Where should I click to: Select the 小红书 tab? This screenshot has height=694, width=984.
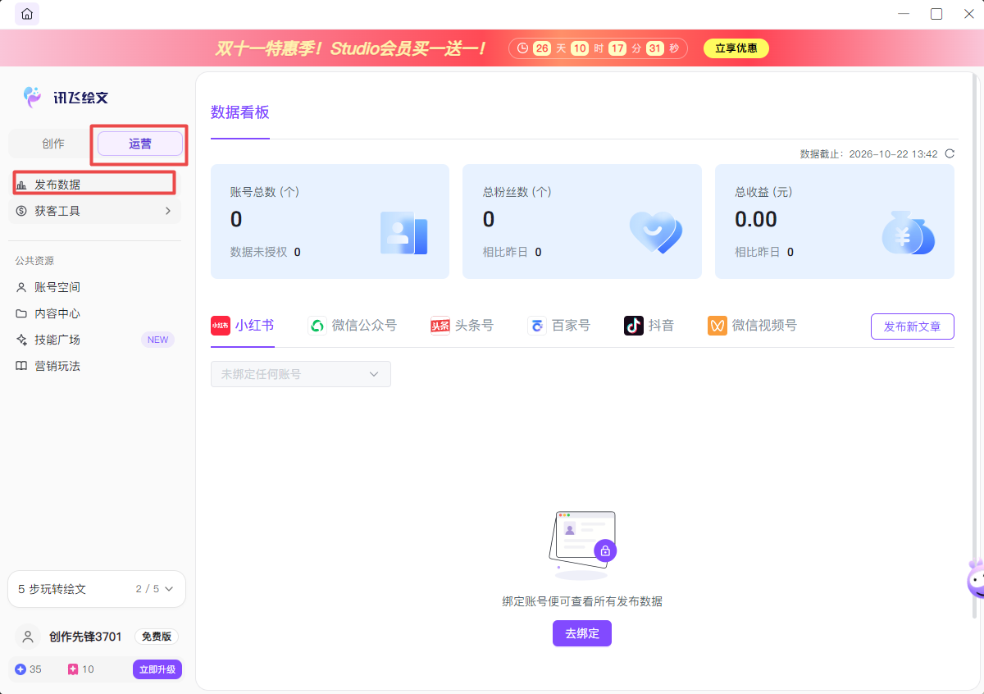click(x=243, y=326)
